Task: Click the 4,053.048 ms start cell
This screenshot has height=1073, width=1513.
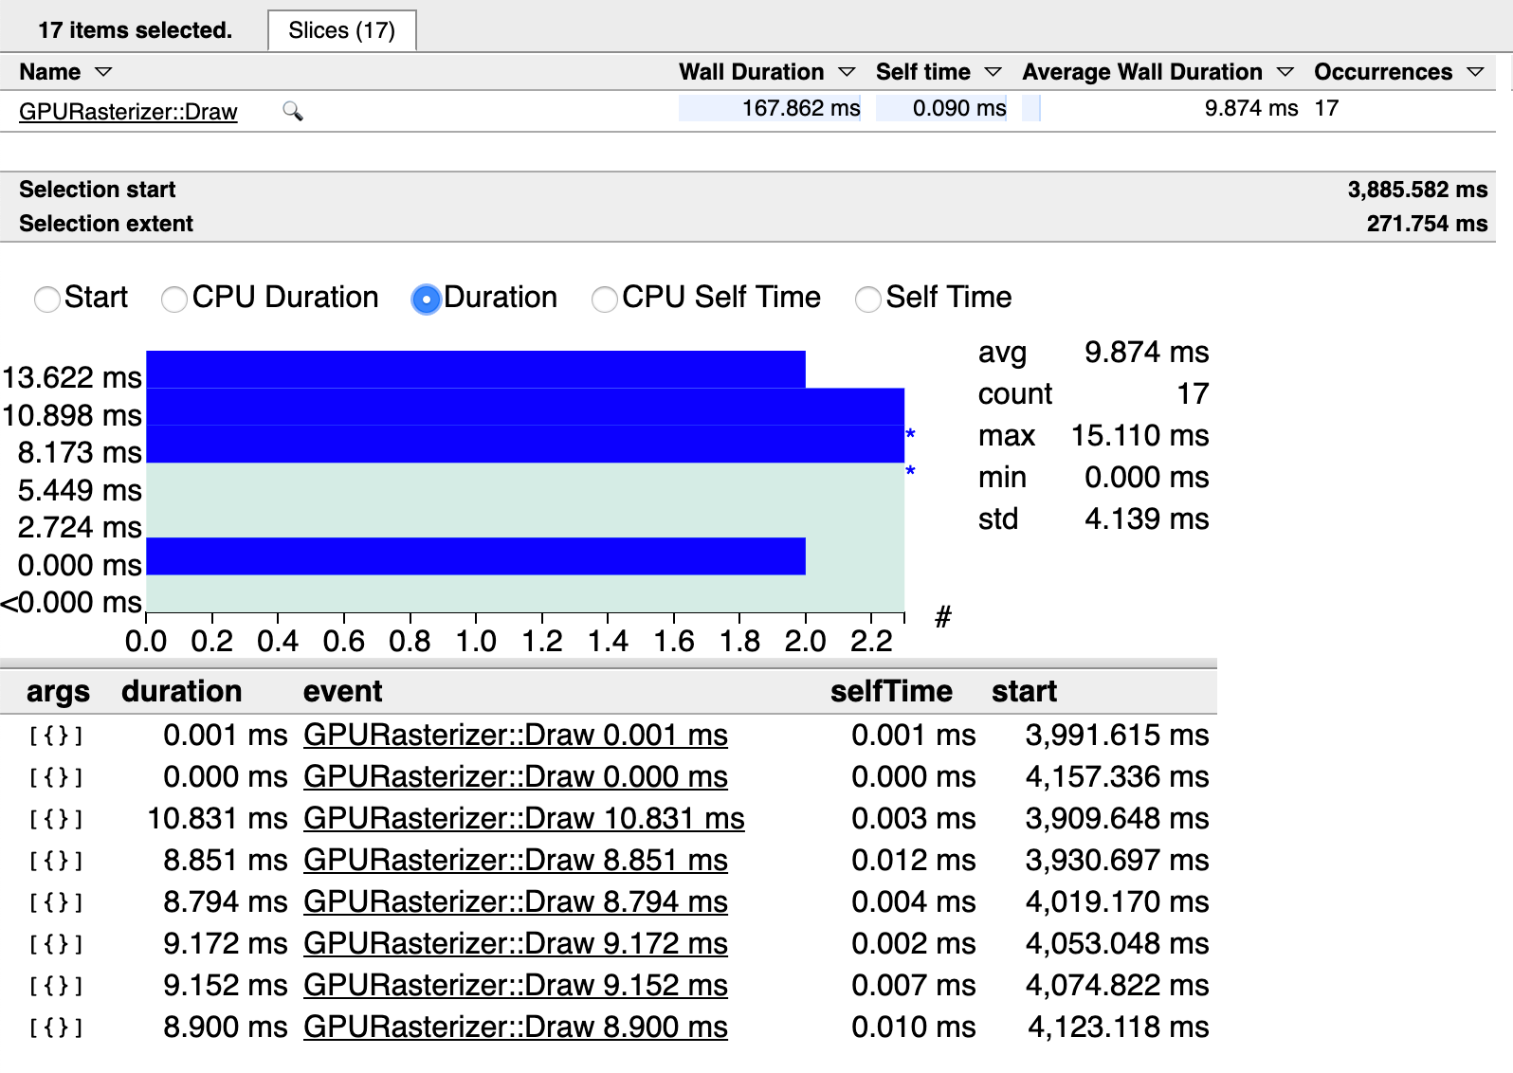Action: 1117,943
